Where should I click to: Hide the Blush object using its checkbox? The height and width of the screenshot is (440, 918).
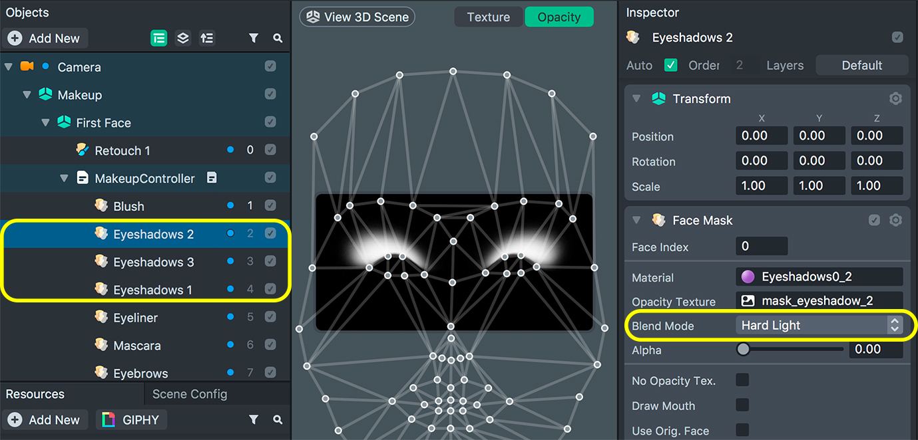[270, 206]
